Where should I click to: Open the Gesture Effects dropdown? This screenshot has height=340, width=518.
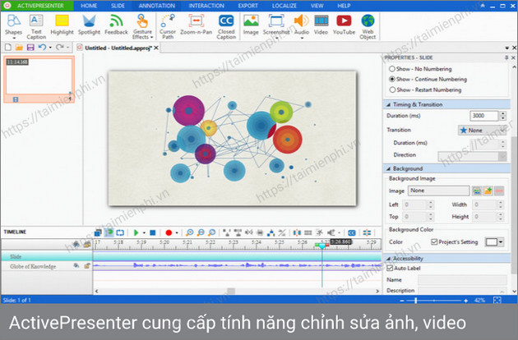[x=142, y=26]
